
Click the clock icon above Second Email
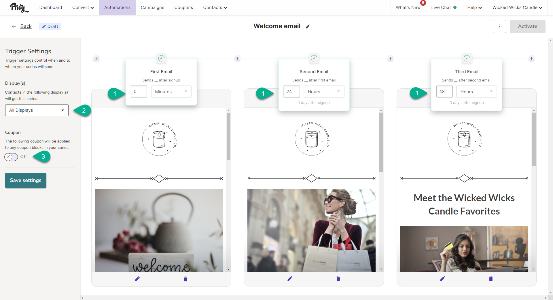[314, 58]
